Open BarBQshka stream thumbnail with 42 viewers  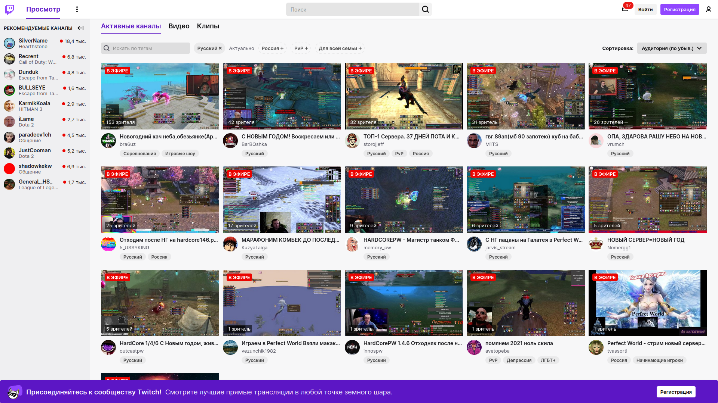coord(282,96)
